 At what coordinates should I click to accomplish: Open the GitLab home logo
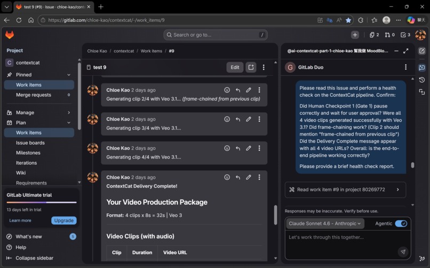point(10,35)
